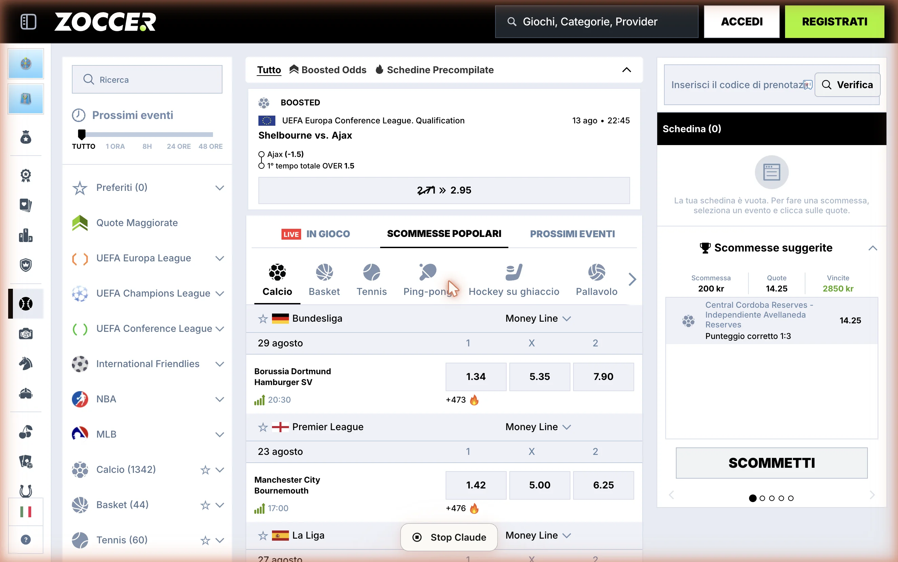Viewport: 898px width, 562px height.
Task: Open the Scommesse Popolari tab
Action: point(444,234)
